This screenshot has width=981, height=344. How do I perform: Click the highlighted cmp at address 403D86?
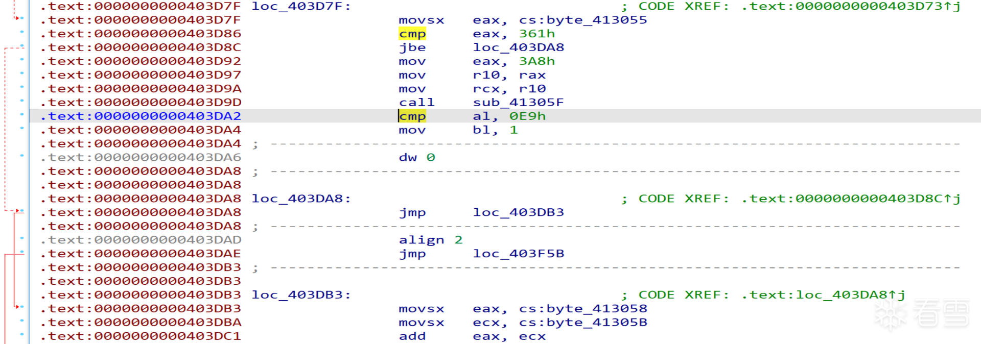tap(412, 34)
